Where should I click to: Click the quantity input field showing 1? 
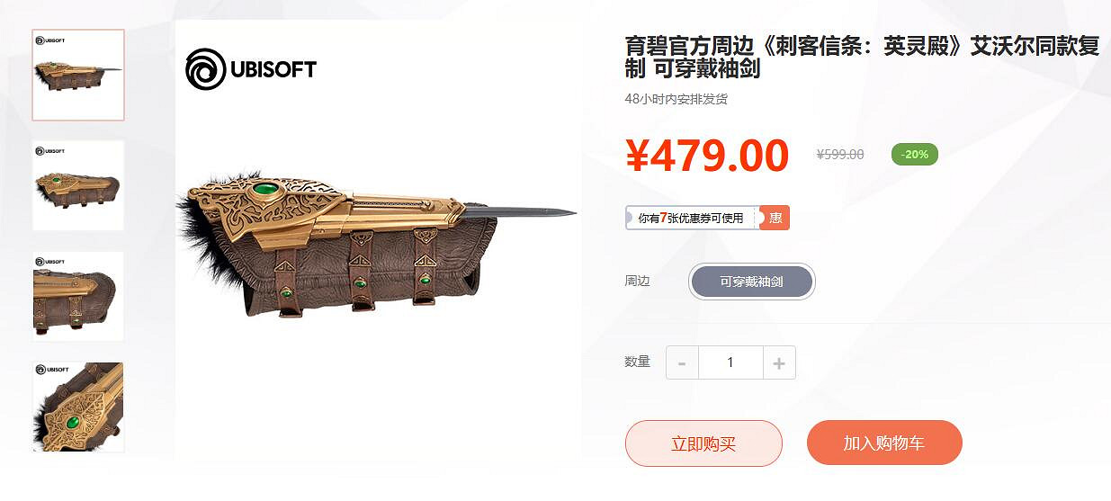click(730, 362)
